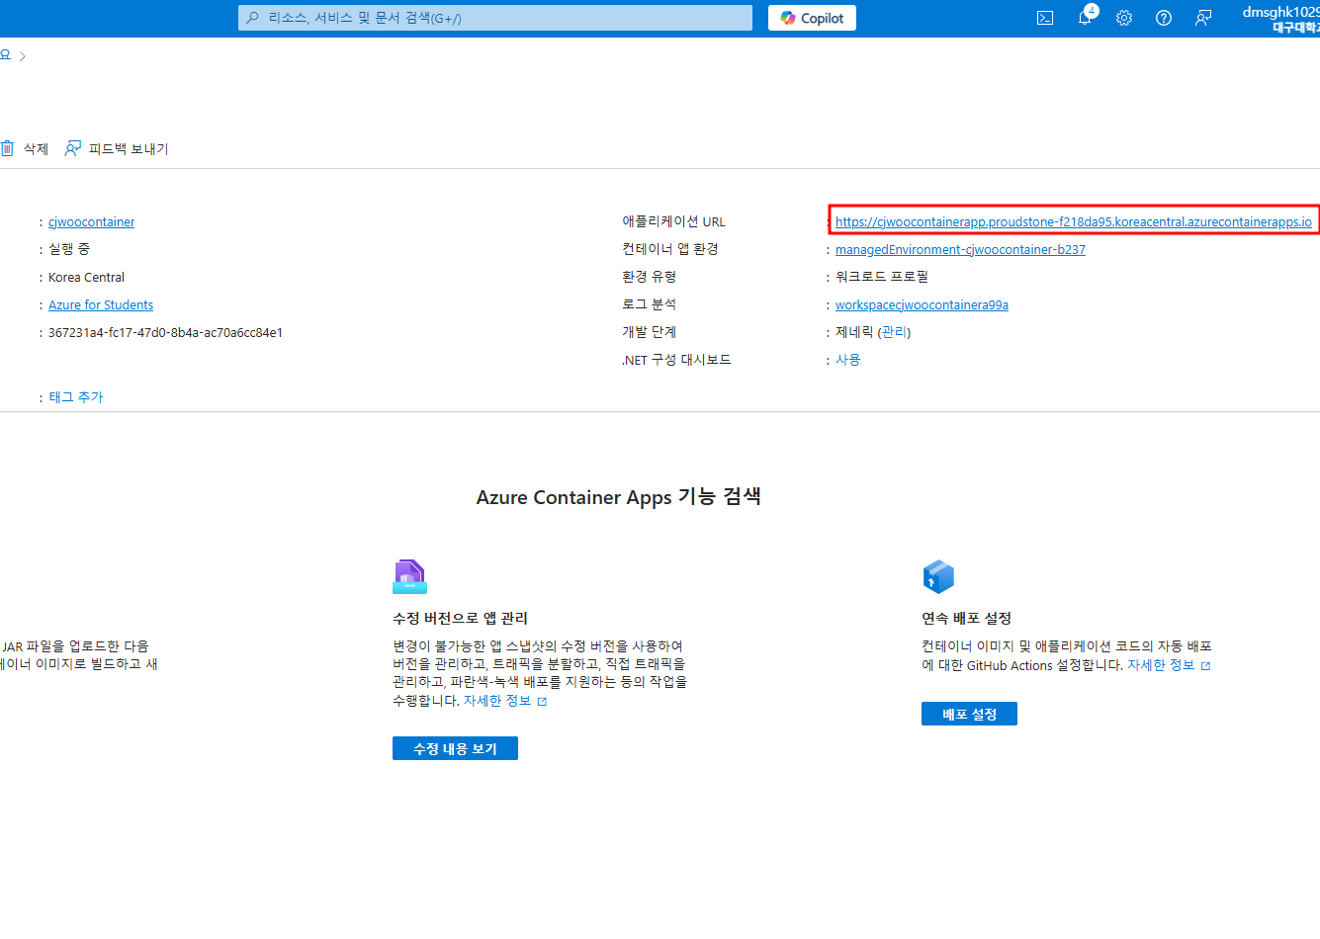Click the search magnifier icon

point(253,18)
